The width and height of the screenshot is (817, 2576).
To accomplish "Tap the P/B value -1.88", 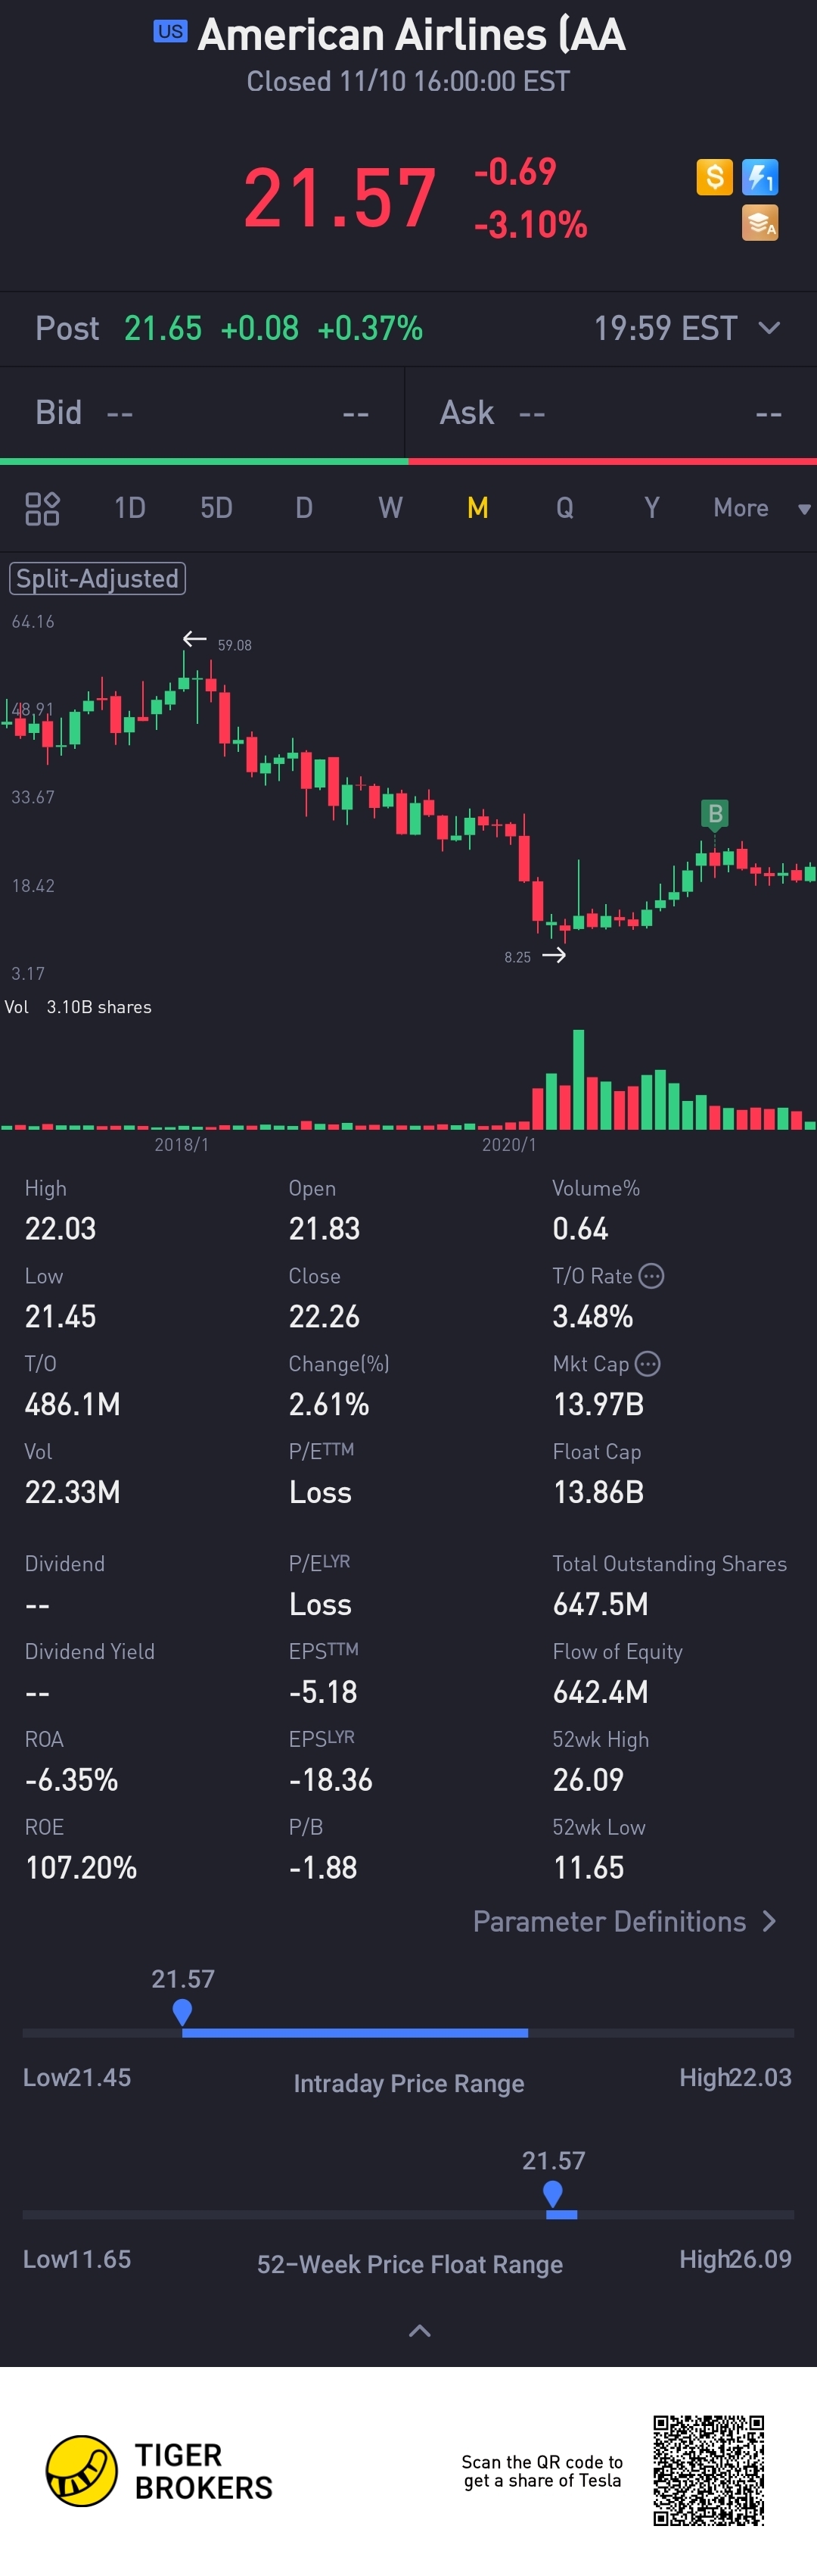I will coord(322,1868).
